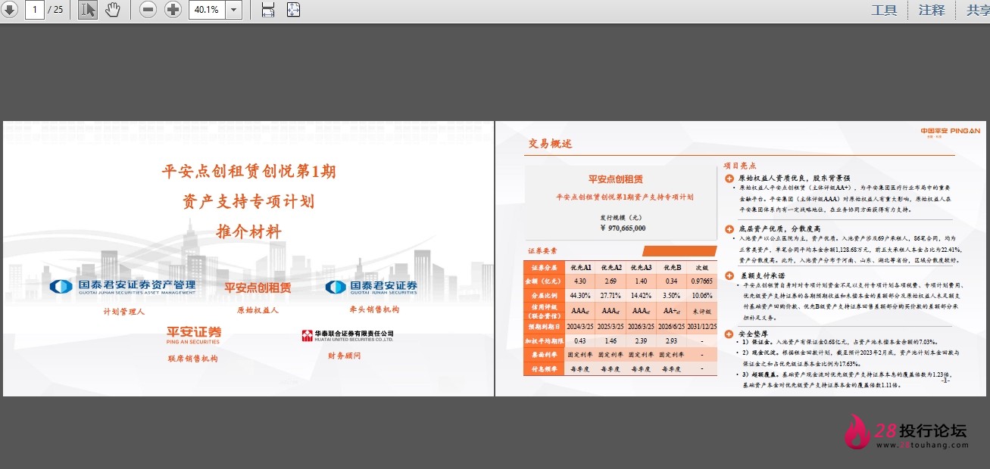Click the amount cell 2.69
Image resolution: width=990 pixels, height=469 pixels.
tap(611, 281)
